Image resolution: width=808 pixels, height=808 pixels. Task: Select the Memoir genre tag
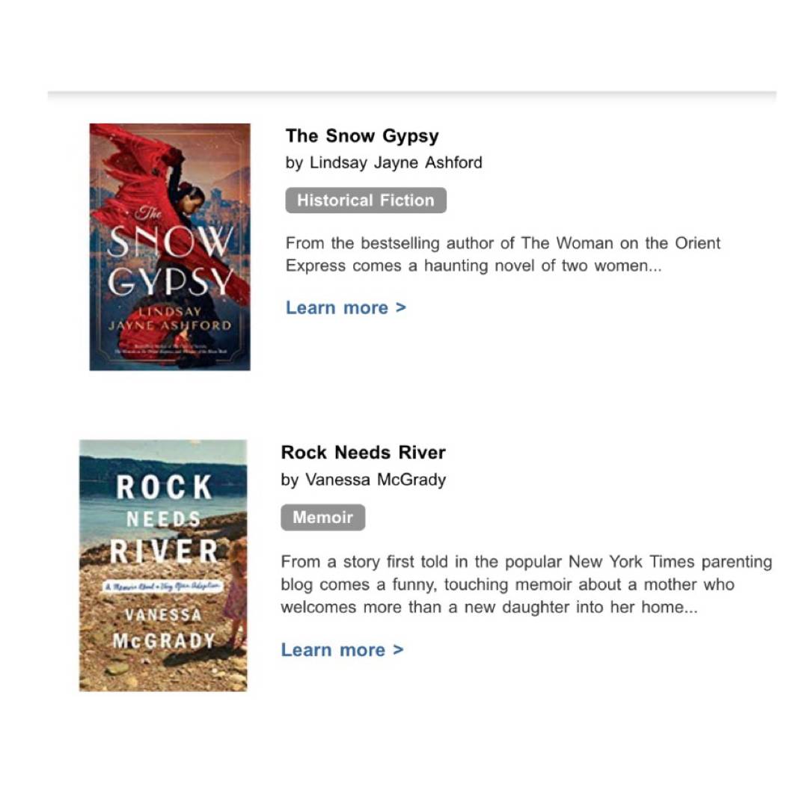[x=323, y=517]
